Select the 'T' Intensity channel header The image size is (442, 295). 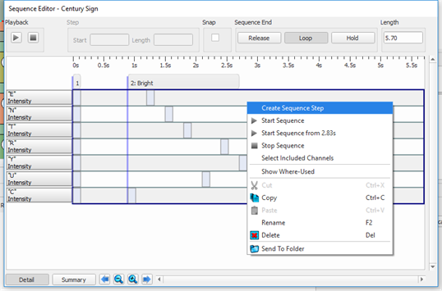(39, 130)
